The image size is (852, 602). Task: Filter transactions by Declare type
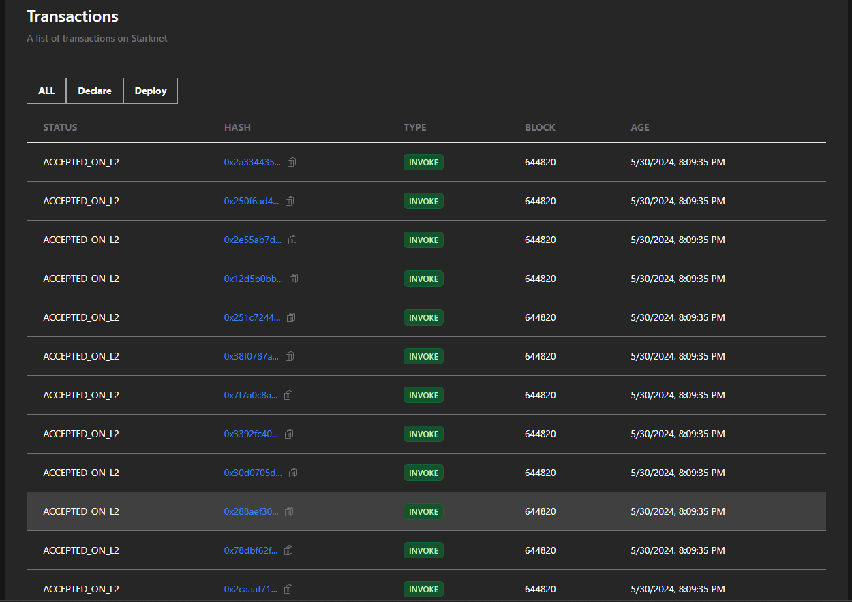pyautogui.click(x=95, y=91)
